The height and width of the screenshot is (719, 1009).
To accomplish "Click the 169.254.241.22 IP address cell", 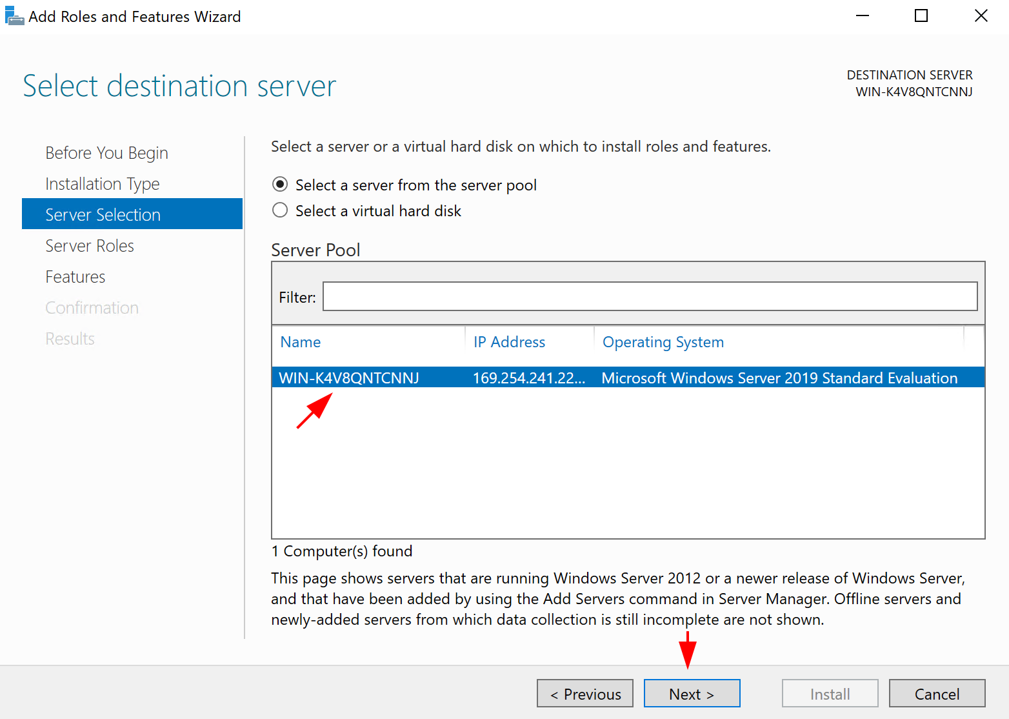I will pyautogui.click(x=529, y=378).
